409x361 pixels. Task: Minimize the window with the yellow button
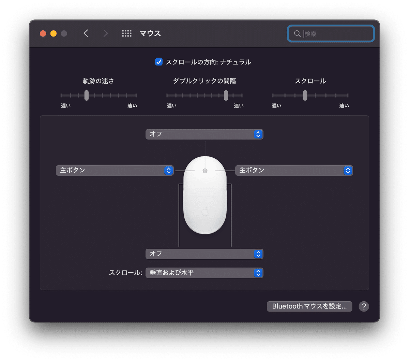(x=54, y=33)
